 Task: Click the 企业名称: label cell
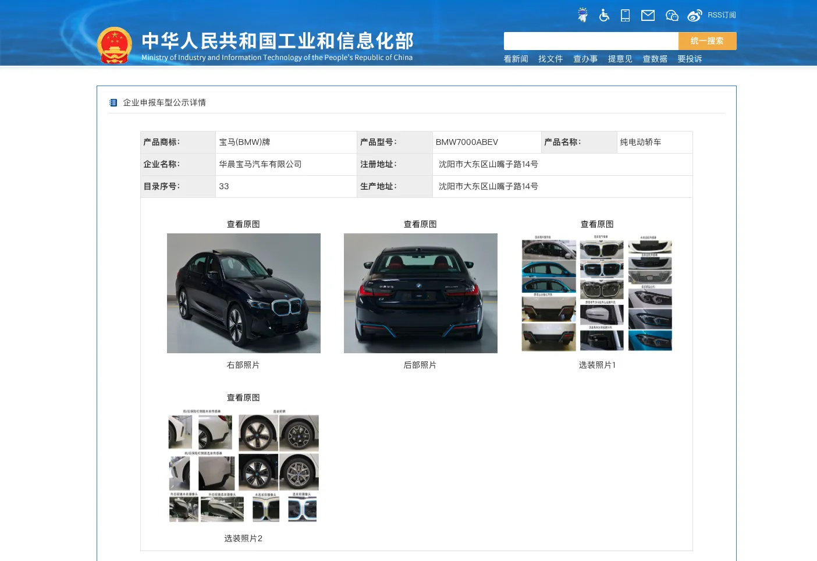click(x=178, y=164)
